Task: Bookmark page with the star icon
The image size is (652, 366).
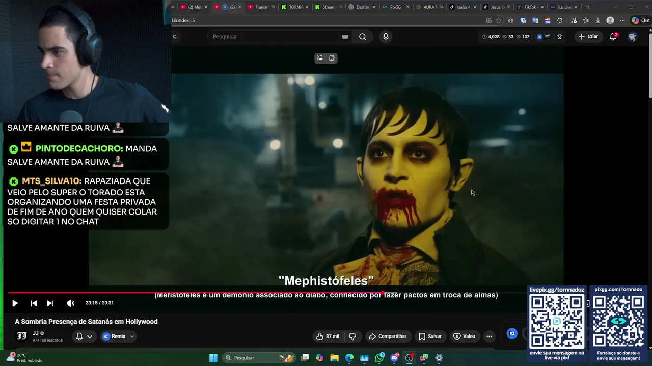Action: (499, 20)
